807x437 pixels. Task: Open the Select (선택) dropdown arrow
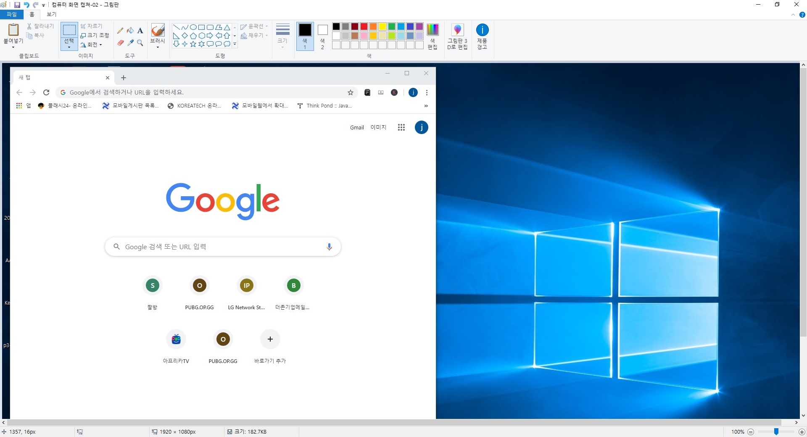click(69, 47)
